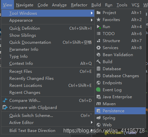Open the Refactor menu
Viewport: 148px width, 137px height.
click(x=79, y=5)
